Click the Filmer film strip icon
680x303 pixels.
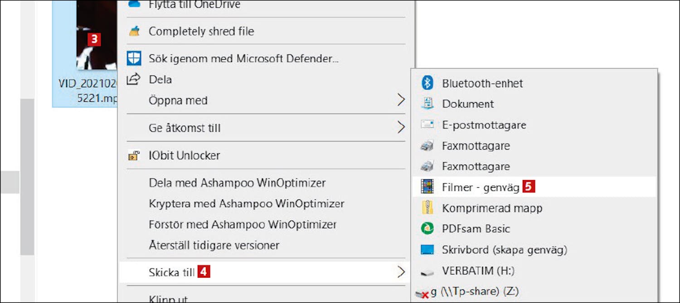[x=427, y=186]
